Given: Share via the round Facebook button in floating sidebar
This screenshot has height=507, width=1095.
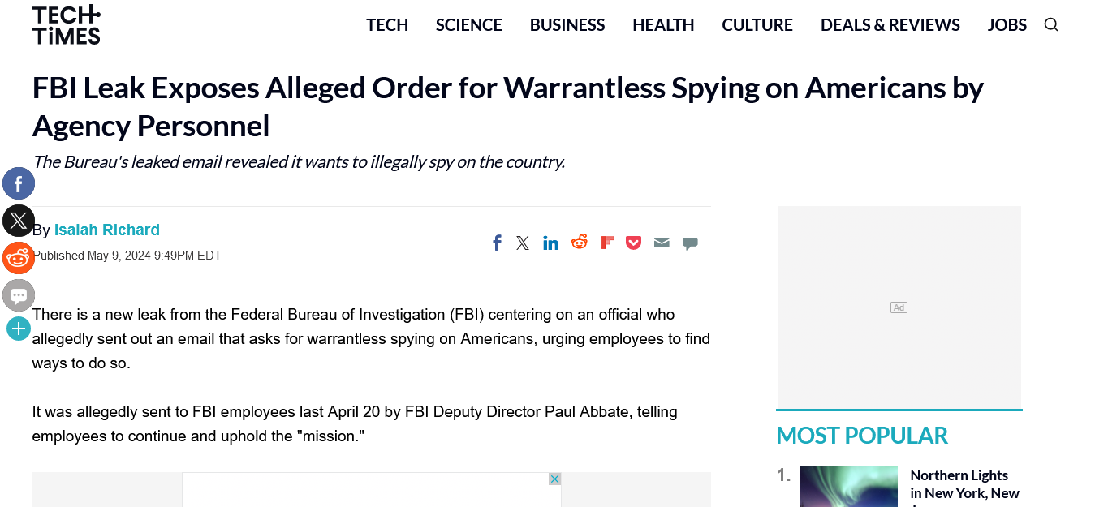Looking at the screenshot, I should click(19, 184).
